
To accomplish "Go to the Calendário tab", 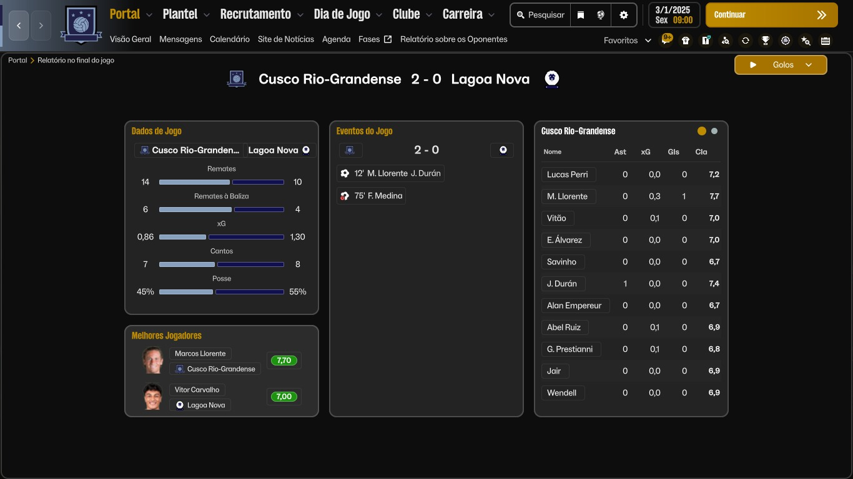I will (x=230, y=39).
